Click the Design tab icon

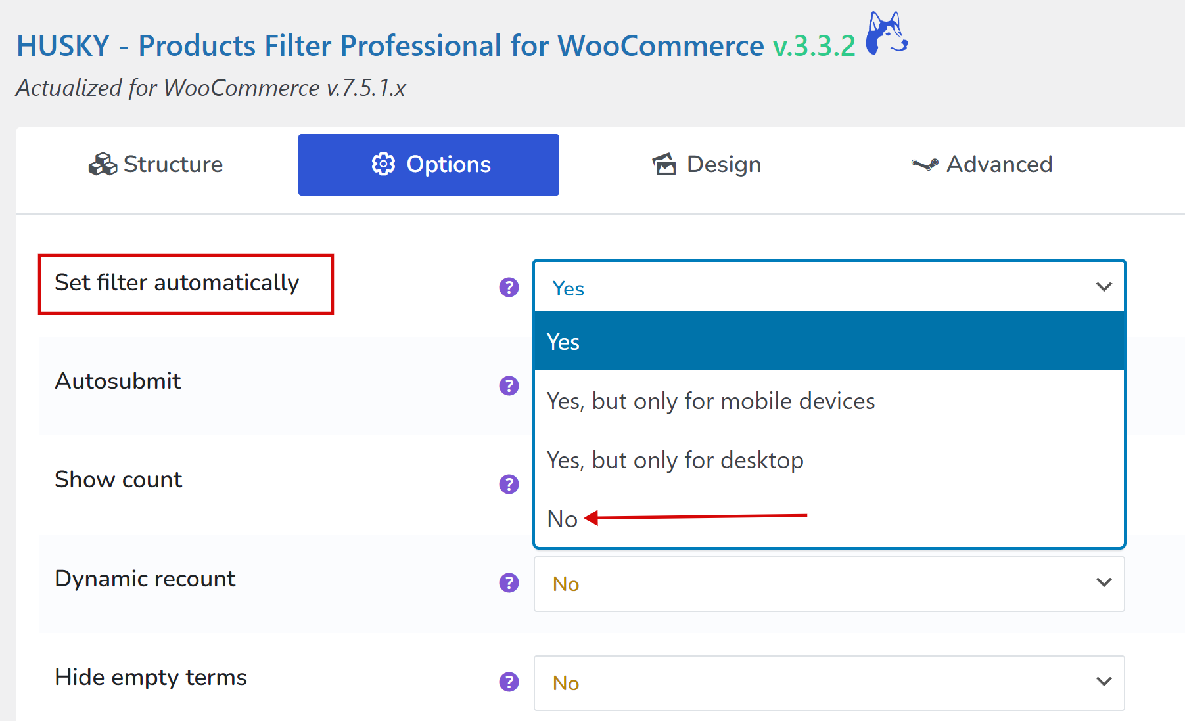[664, 164]
